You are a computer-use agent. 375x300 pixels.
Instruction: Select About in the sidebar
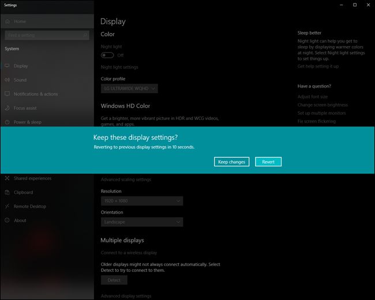tap(47, 221)
